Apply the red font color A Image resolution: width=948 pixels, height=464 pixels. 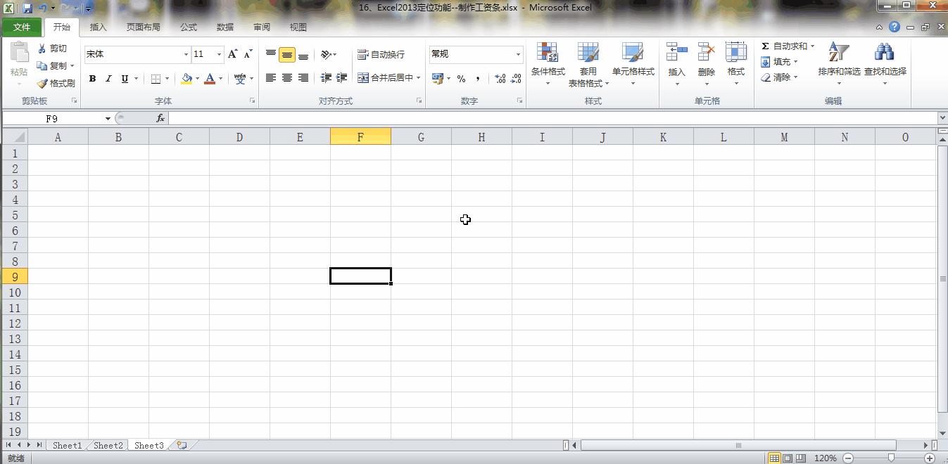click(x=210, y=79)
